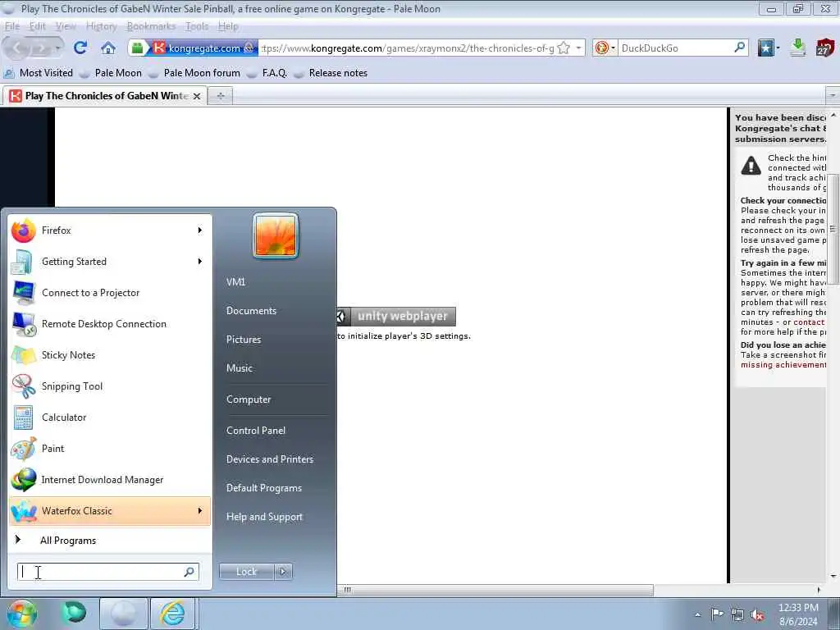Open the Action Center flag icon
The width and height of the screenshot is (840, 630).
(x=716, y=614)
